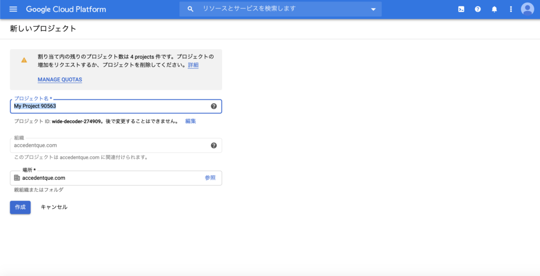
Task: Click the 作成 create button
Action: [21, 207]
